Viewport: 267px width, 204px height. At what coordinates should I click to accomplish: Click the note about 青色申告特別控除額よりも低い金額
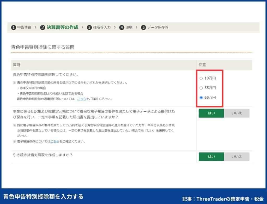pos(50,93)
